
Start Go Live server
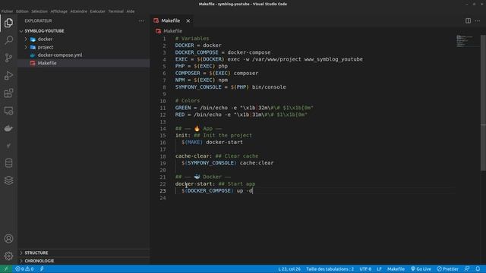421,269
